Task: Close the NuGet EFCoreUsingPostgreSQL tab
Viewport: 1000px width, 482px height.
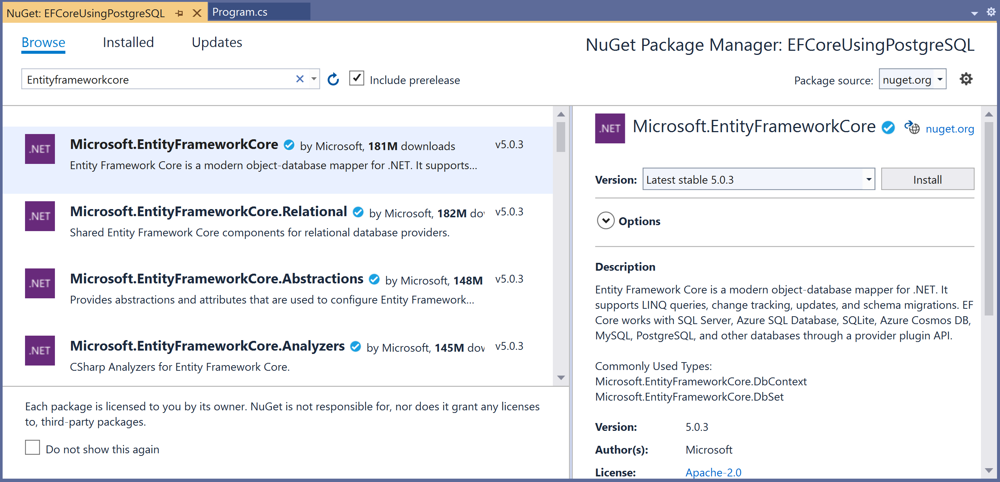Action: [197, 13]
